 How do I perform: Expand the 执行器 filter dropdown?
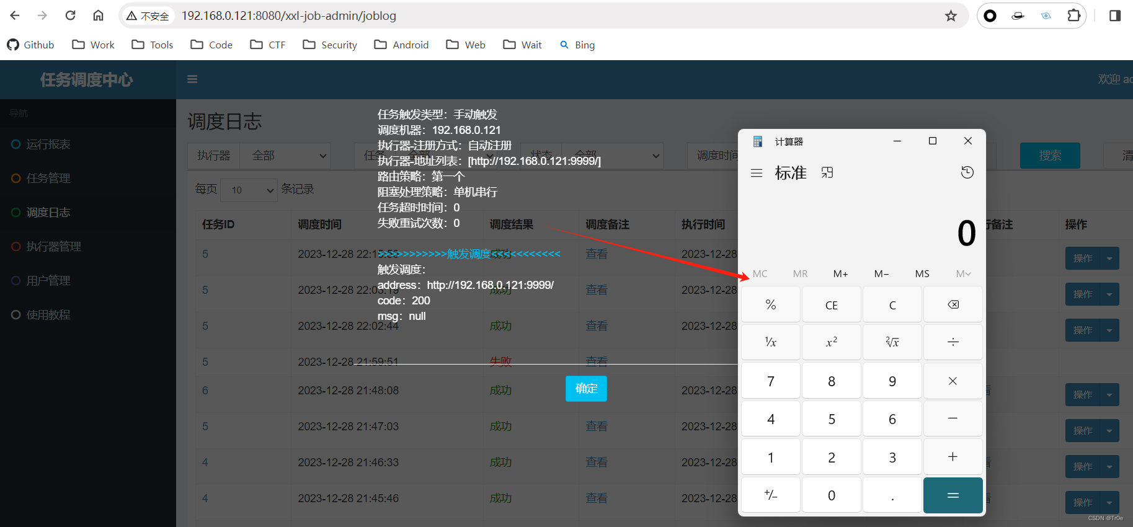[x=285, y=156]
